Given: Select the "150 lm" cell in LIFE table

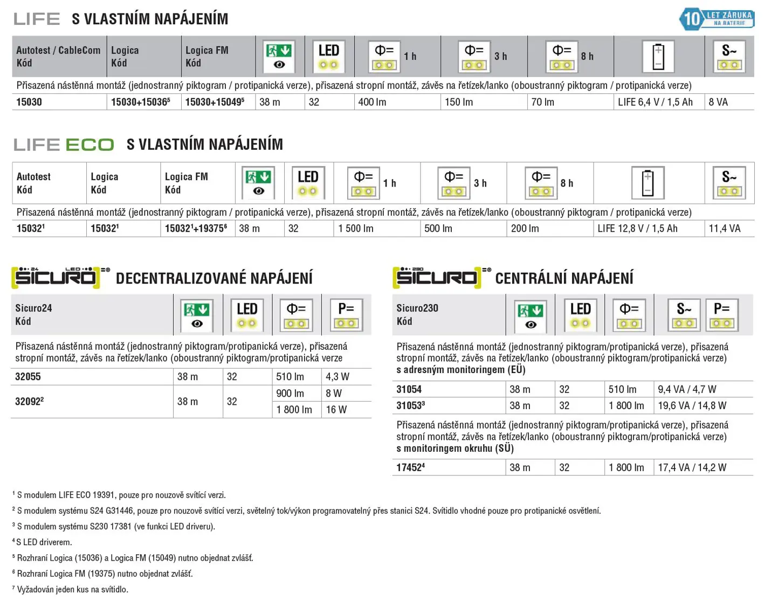Looking at the screenshot, I should 484,102.
